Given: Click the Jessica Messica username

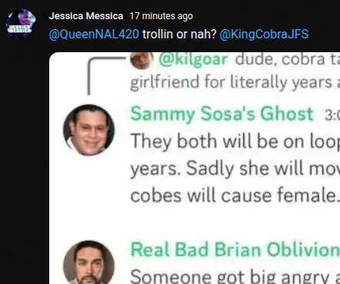Looking at the screenshot, I should click(86, 16).
